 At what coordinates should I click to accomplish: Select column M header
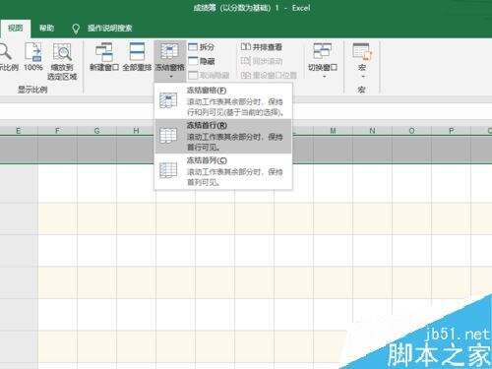click(333, 131)
